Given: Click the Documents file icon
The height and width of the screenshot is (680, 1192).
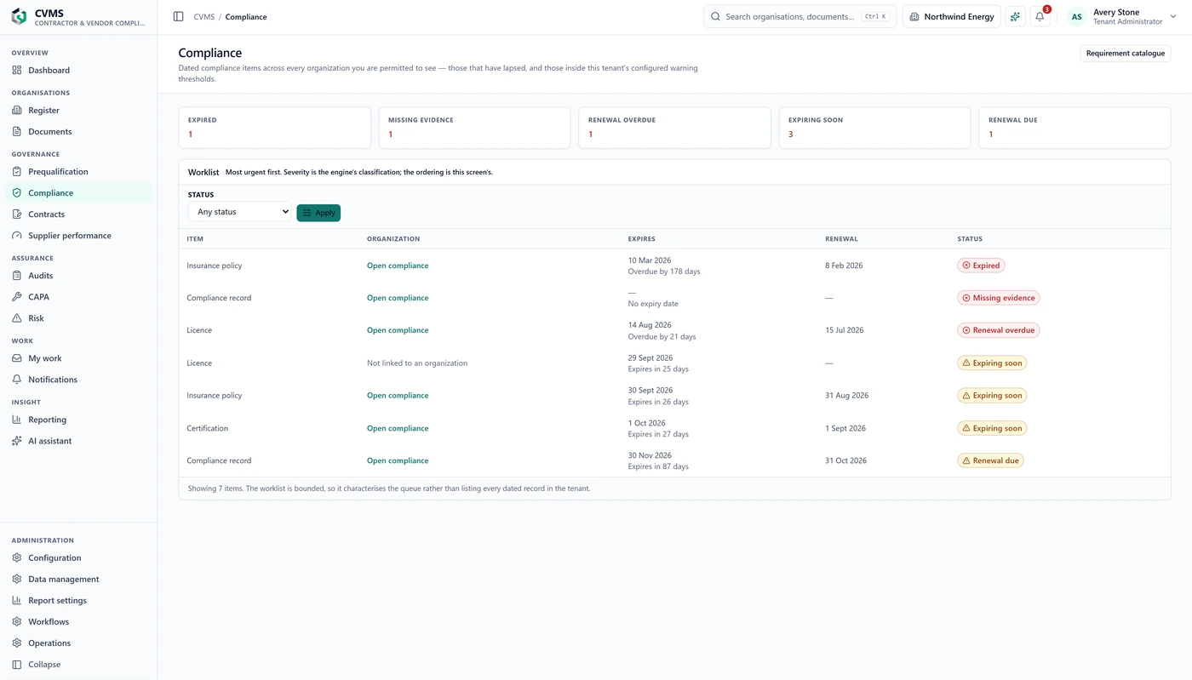Looking at the screenshot, I should coord(17,132).
